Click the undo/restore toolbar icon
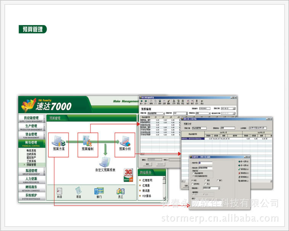The height and width of the screenshot is (231, 289). [164, 102]
